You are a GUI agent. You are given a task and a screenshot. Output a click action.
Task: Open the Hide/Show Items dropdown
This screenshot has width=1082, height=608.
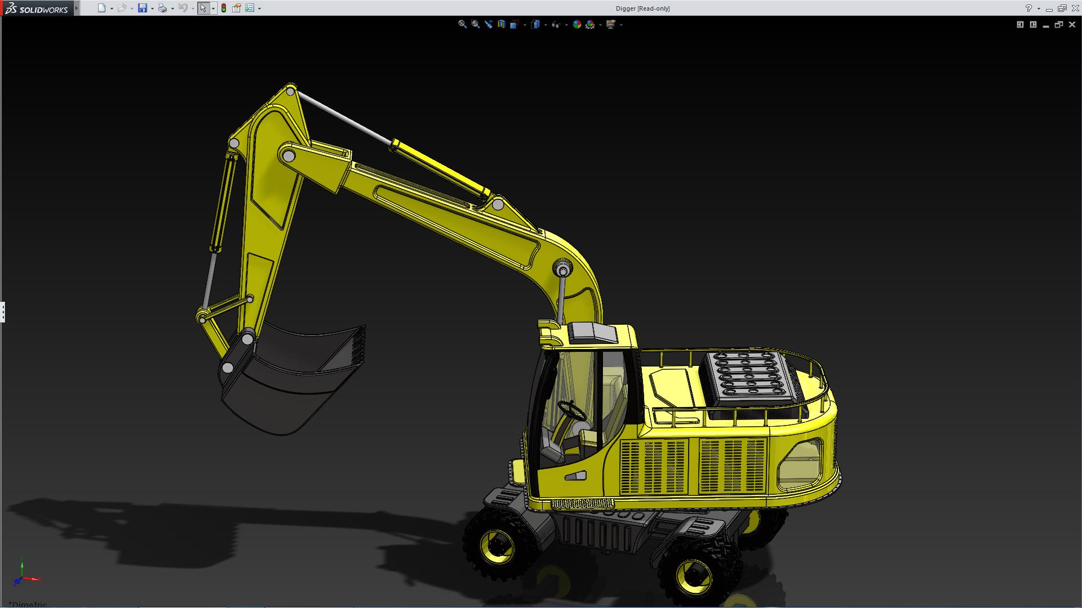tap(566, 25)
